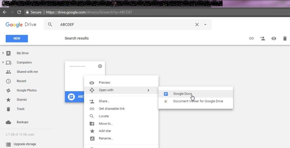This screenshot has height=148, width=290.
Task: Click the 2.7 GB of 15 GB used text
Action: [20, 134]
